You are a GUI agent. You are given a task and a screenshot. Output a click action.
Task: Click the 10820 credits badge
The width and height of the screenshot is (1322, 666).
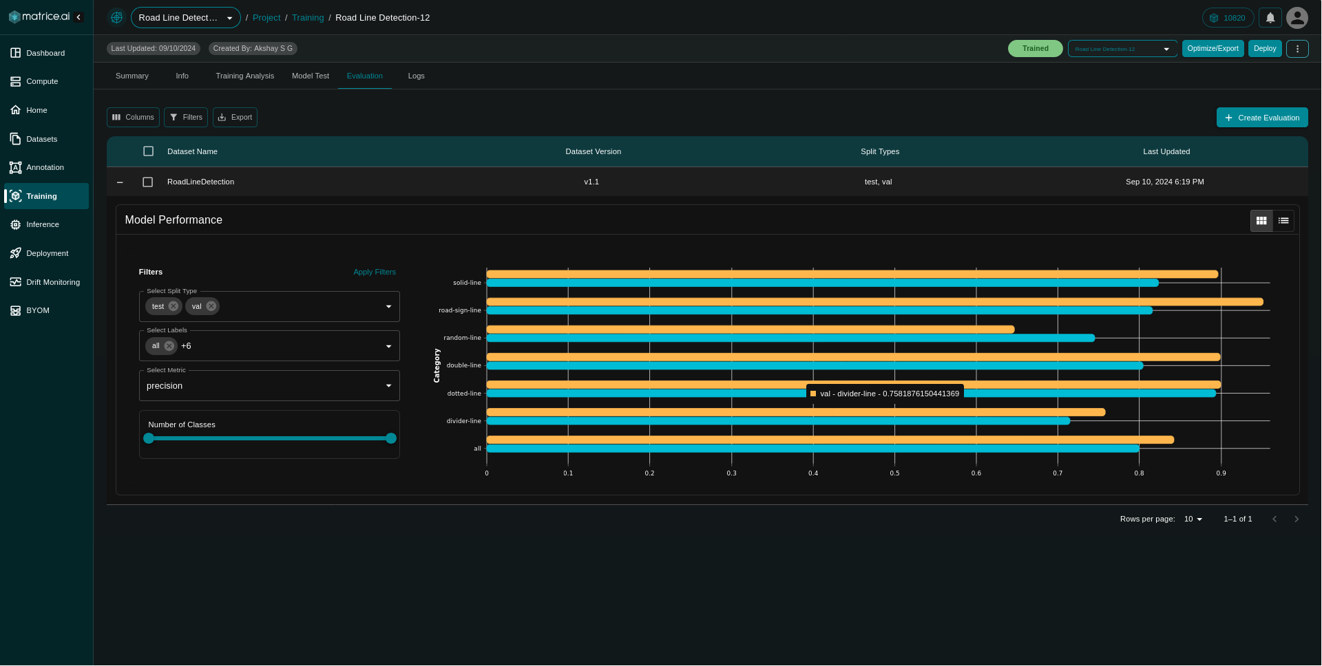point(1228,18)
